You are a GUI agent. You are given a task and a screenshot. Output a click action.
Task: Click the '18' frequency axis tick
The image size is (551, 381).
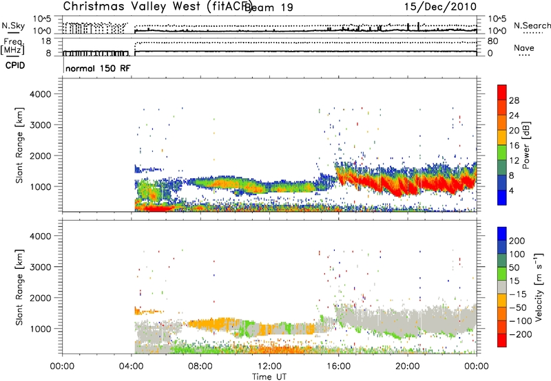46,41
